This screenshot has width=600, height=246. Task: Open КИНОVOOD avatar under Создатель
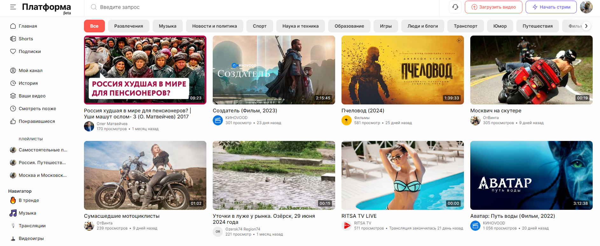pos(218,120)
